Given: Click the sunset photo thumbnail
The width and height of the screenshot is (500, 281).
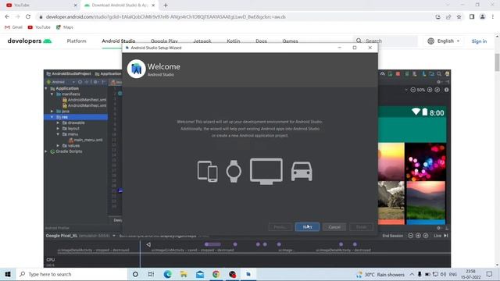Looking at the screenshot, I should pyautogui.click(x=391, y=162).
